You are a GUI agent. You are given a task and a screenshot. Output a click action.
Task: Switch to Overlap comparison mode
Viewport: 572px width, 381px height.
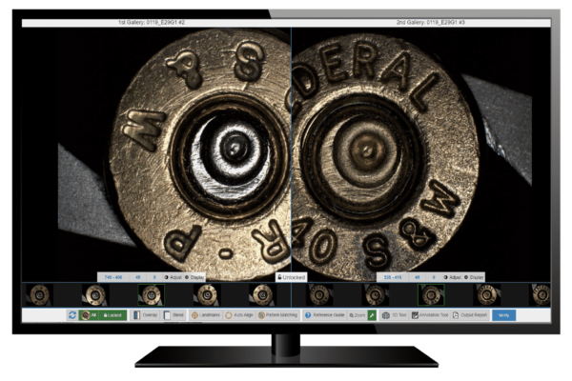[145, 315]
